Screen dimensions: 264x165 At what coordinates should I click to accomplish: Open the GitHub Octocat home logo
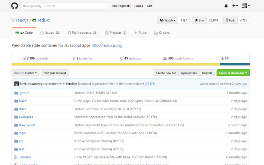14,6
